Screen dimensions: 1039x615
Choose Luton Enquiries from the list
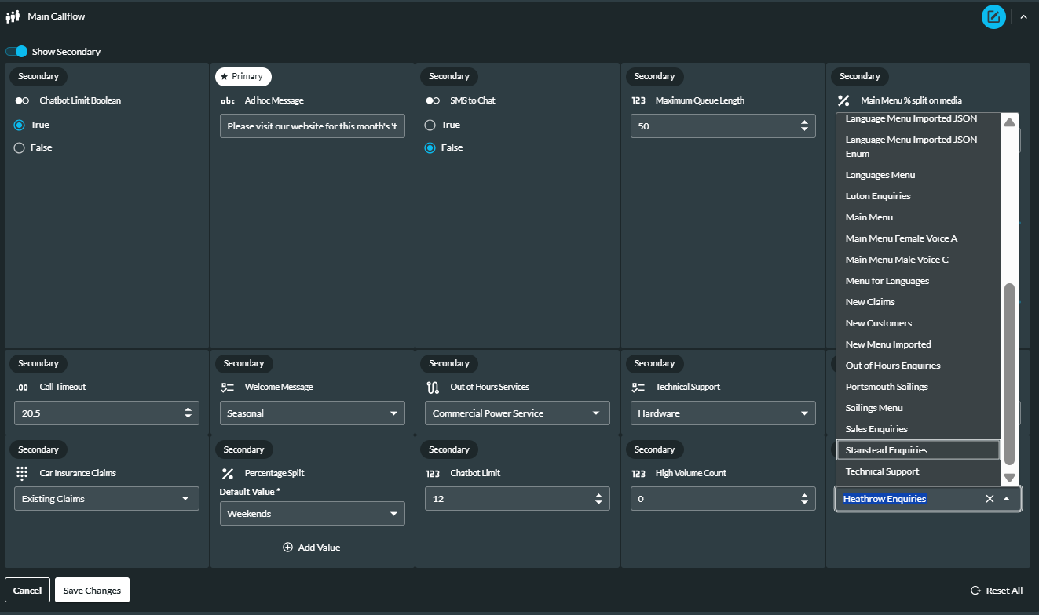(918, 196)
